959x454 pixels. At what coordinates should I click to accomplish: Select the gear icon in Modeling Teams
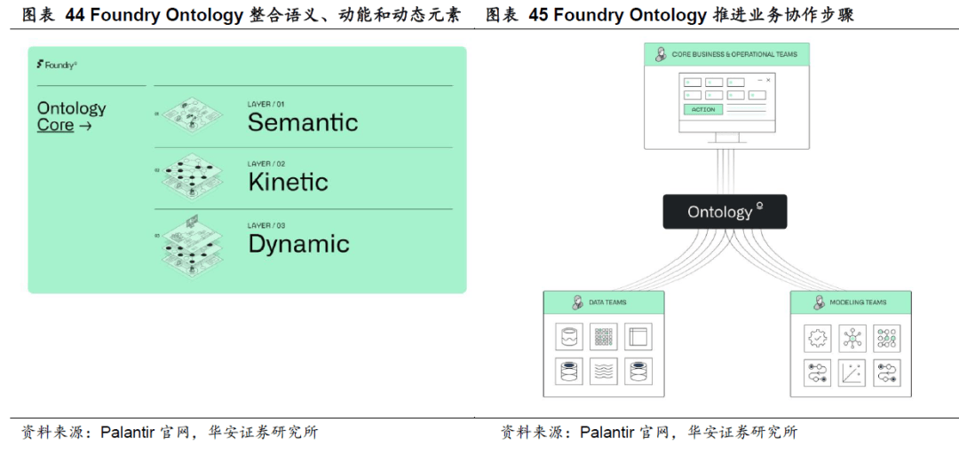click(817, 338)
